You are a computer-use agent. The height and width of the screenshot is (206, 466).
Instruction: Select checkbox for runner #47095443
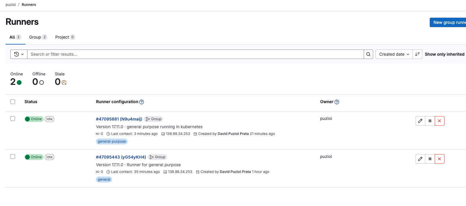click(13, 156)
